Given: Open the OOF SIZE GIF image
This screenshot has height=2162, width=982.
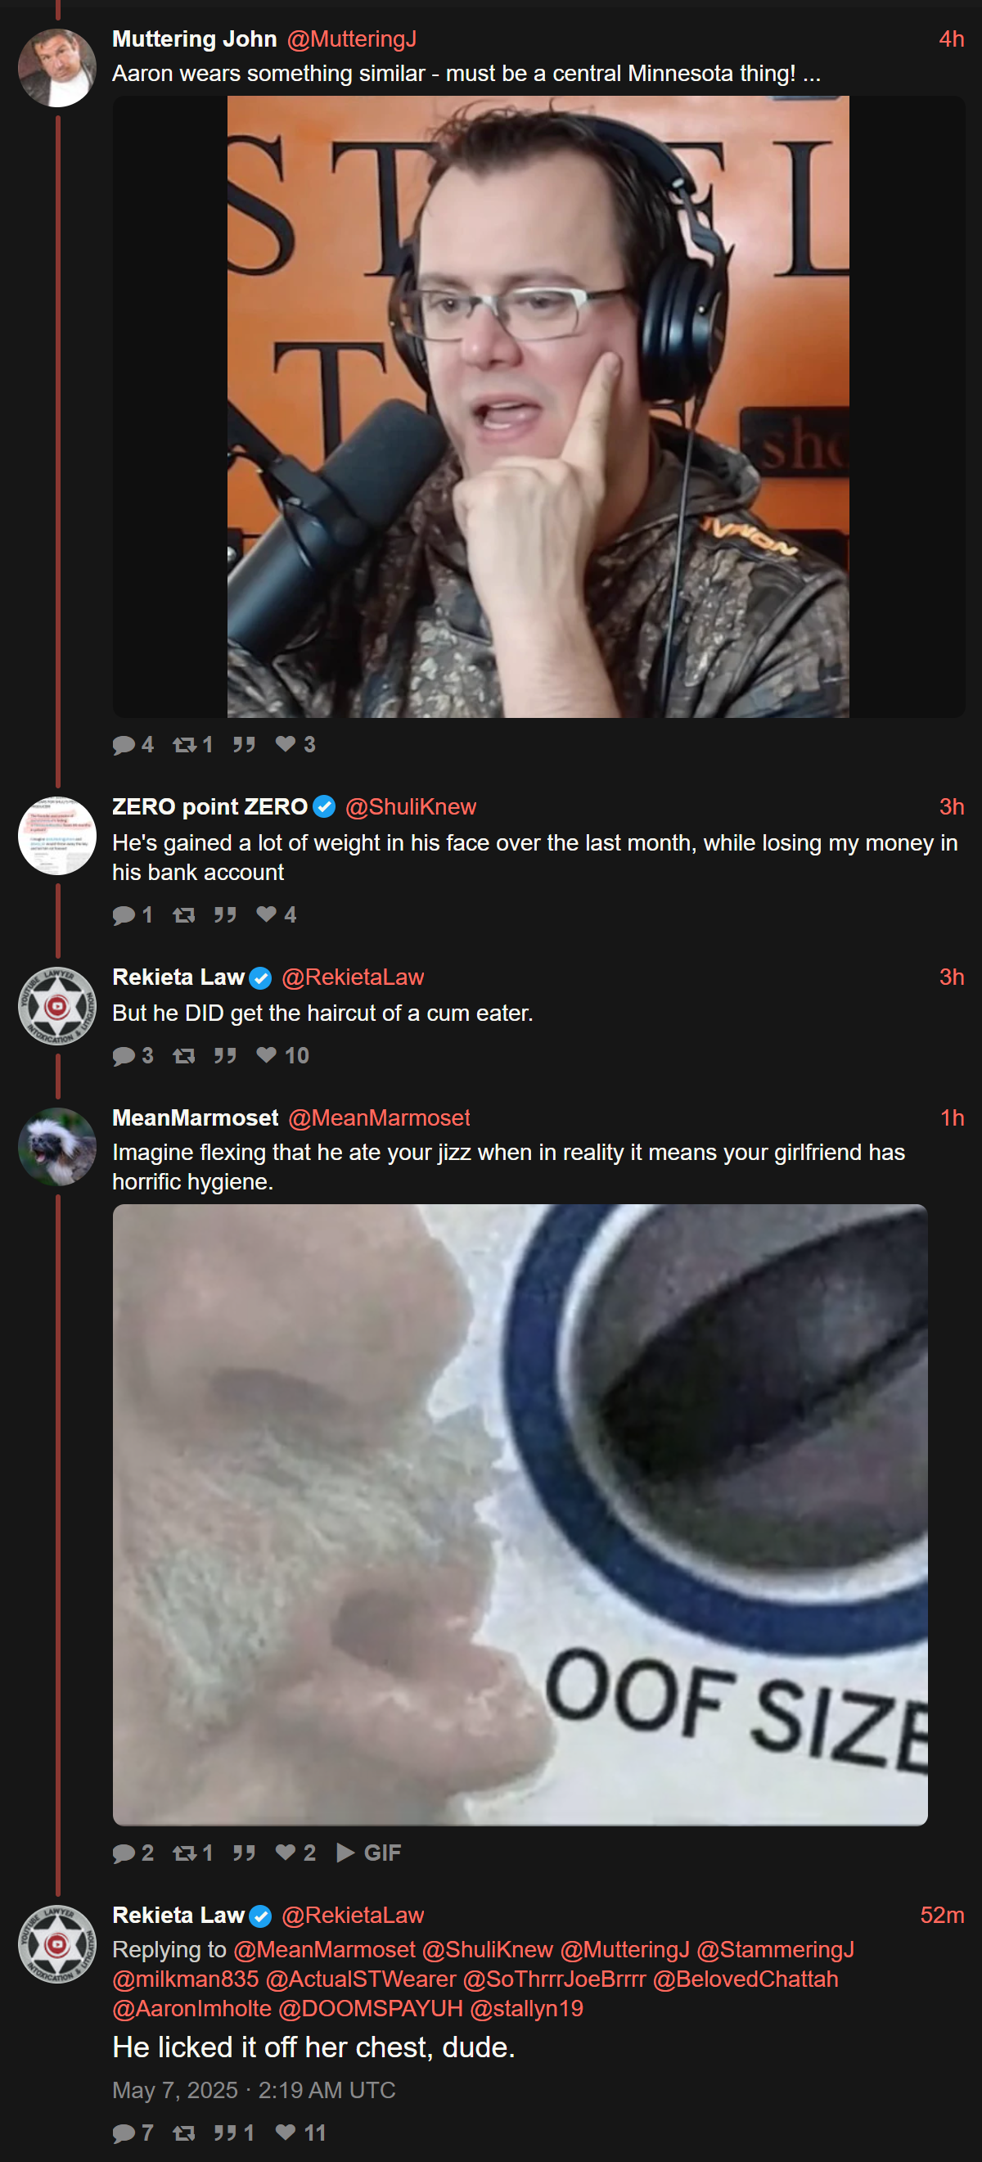Looking at the screenshot, I should 520,1515.
